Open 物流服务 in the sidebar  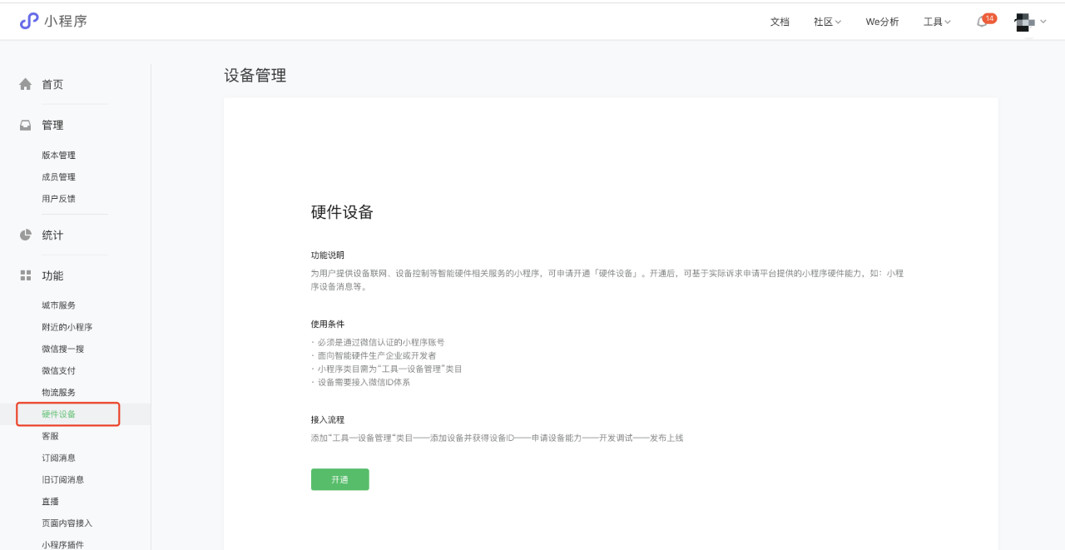(x=58, y=392)
